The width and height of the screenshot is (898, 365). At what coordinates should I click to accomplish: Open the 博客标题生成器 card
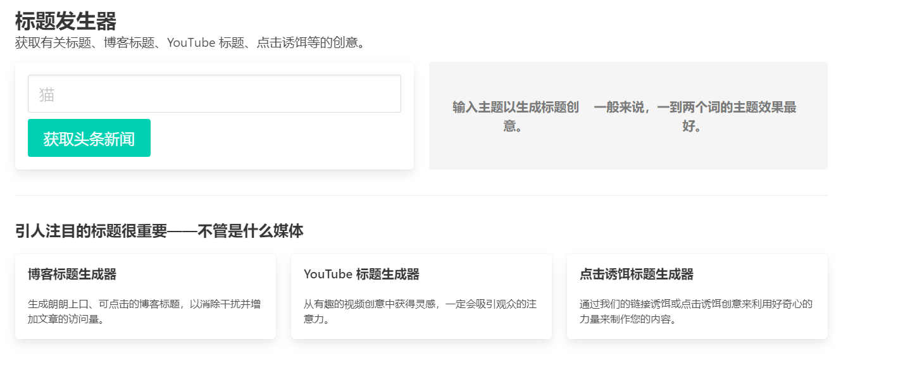[146, 297]
